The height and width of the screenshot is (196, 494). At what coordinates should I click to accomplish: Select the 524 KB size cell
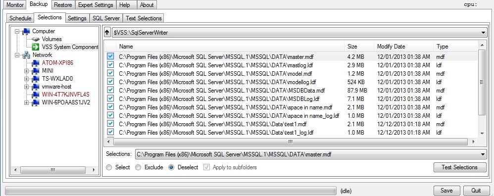click(356, 82)
